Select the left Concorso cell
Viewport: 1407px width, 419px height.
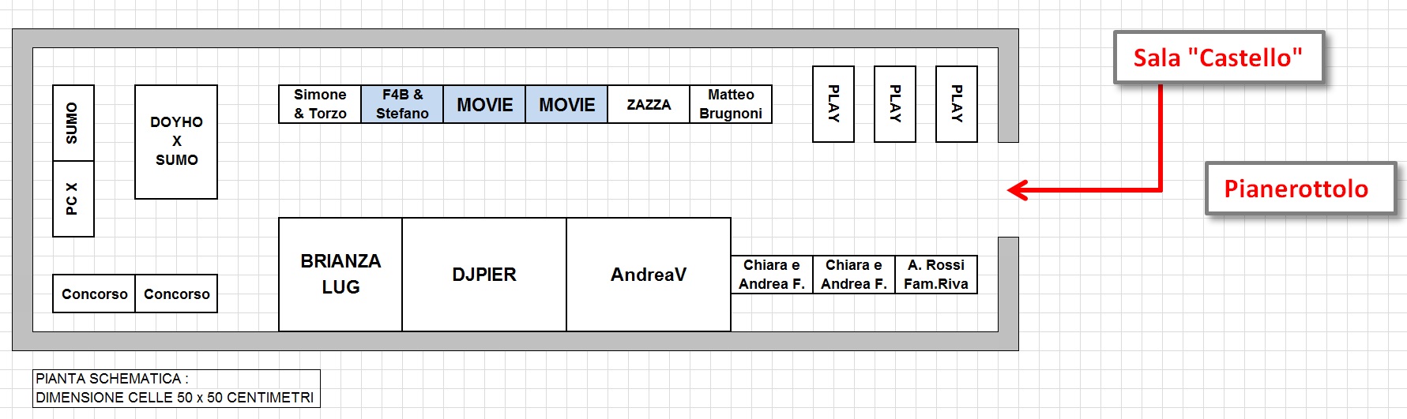(x=94, y=294)
